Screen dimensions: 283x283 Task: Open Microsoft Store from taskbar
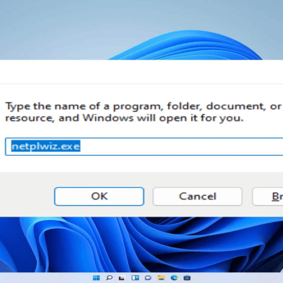[187, 278]
